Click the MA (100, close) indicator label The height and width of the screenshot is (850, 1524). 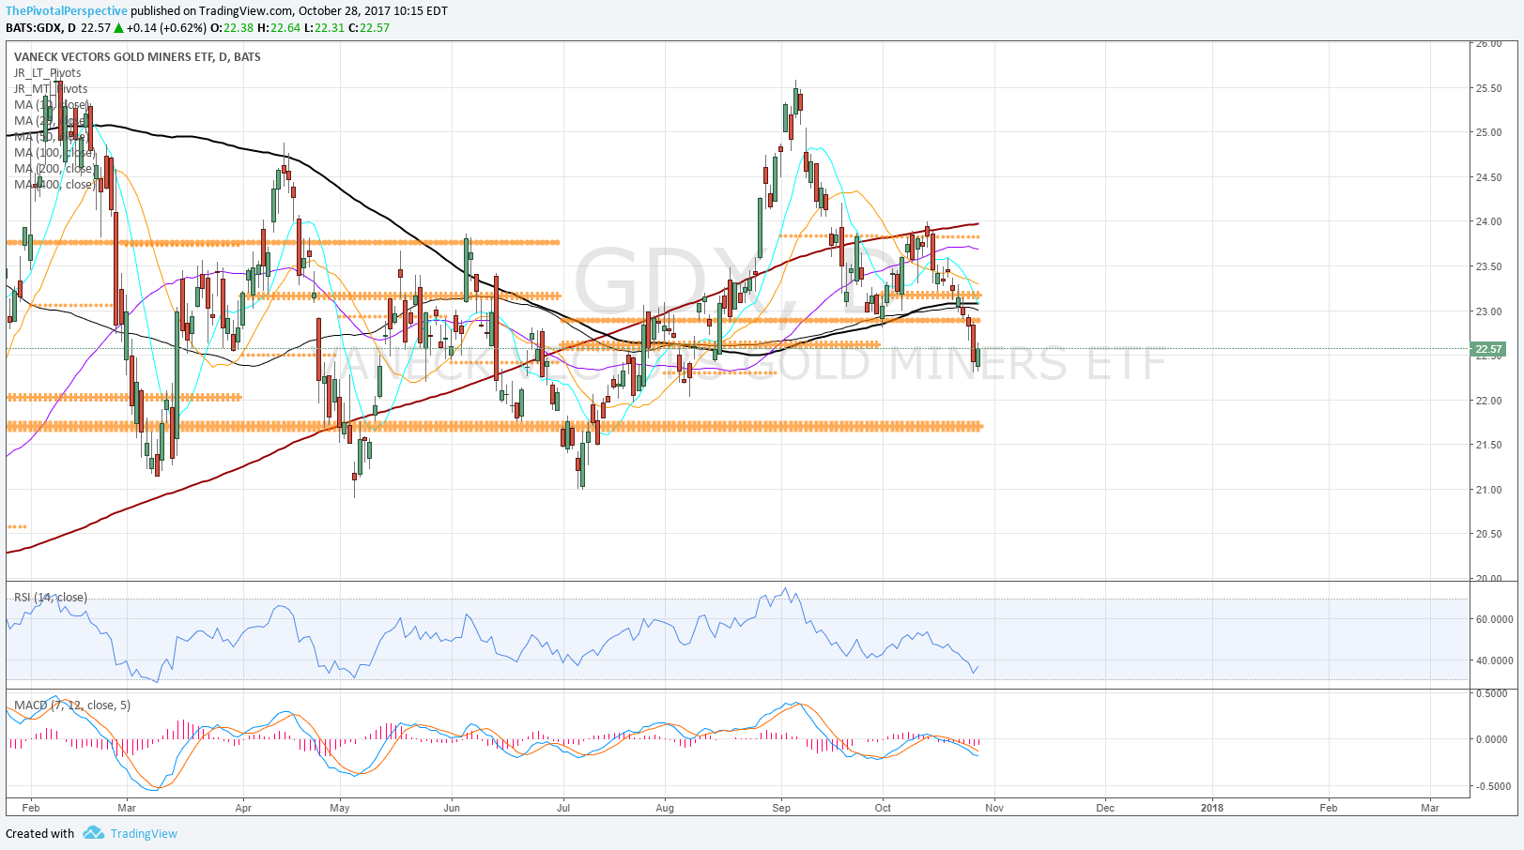click(54, 152)
